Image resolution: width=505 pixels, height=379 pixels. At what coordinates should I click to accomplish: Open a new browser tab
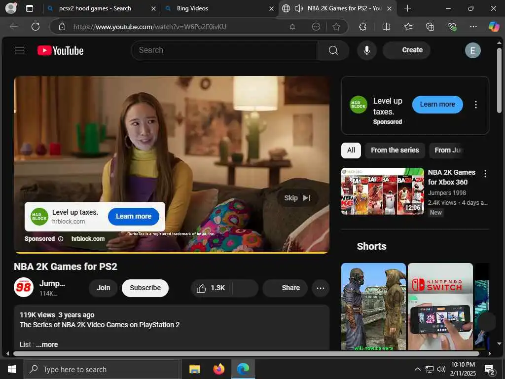407,8
